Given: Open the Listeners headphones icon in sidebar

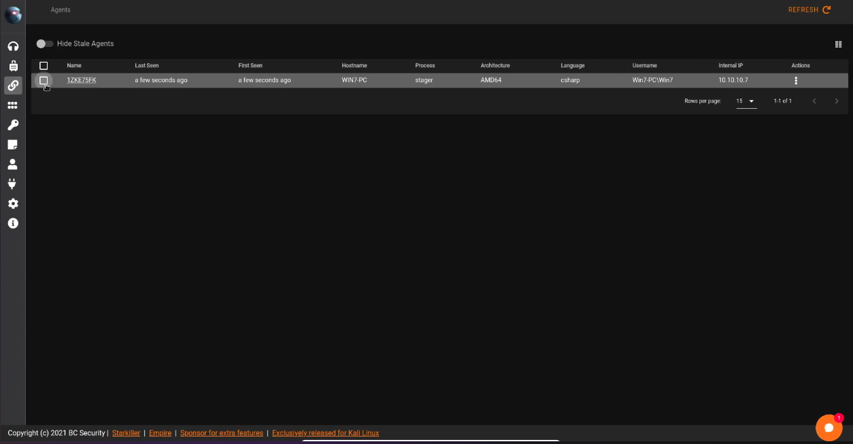Looking at the screenshot, I should point(13,46).
